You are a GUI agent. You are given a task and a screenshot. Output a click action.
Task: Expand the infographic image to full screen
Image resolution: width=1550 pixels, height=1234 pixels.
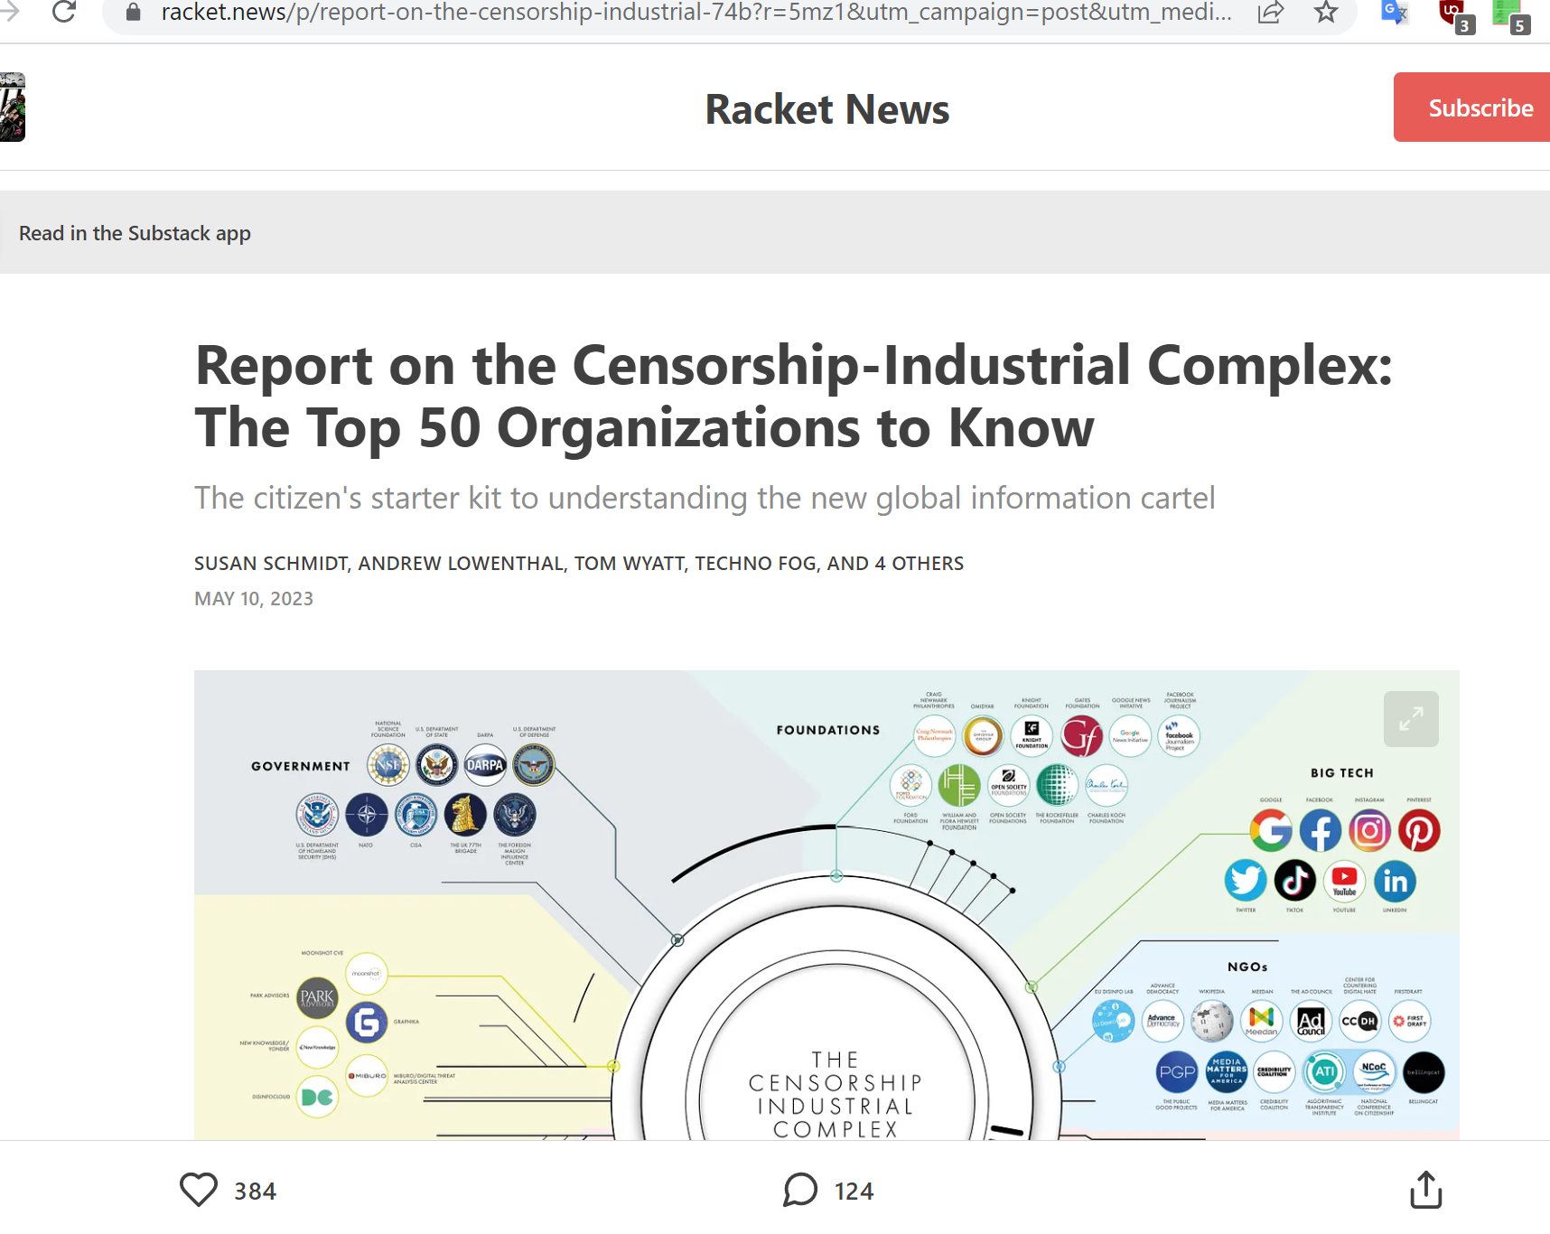(x=1411, y=719)
